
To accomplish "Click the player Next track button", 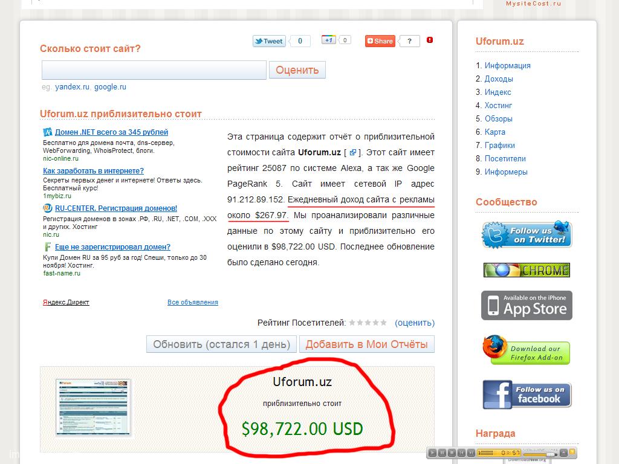I will click(471, 453).
